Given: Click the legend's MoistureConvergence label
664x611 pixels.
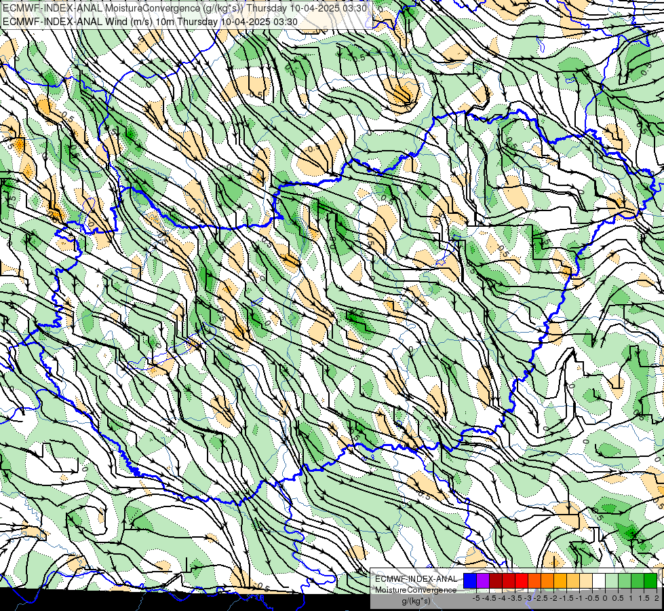Looking at the screenshot, I should (416, 590).
